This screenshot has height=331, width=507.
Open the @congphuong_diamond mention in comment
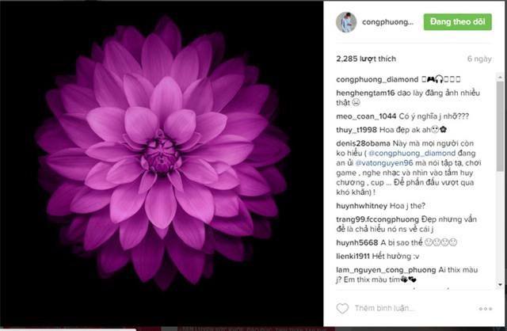[412, 153]
